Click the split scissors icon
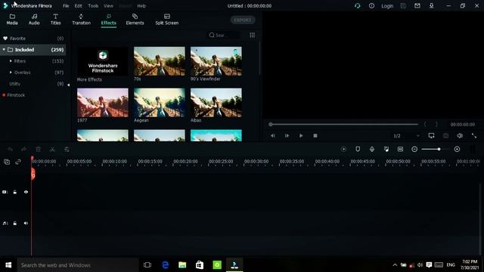484x272 pixels. (x=52, y=150)
